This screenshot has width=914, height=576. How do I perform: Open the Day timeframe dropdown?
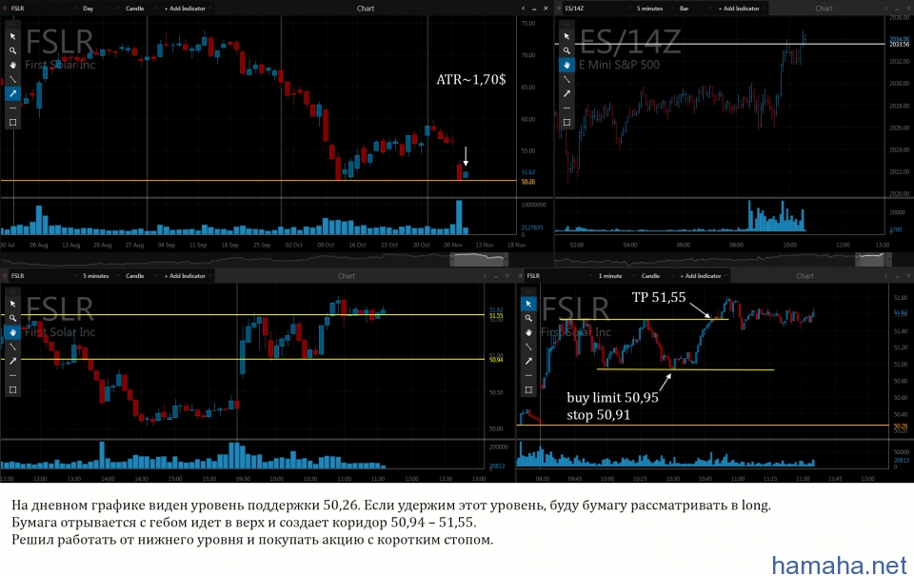[100, 9]
